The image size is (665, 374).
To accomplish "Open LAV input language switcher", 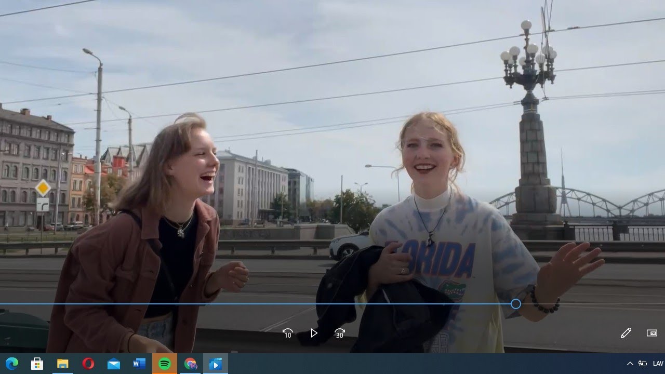I will [658, 364].
